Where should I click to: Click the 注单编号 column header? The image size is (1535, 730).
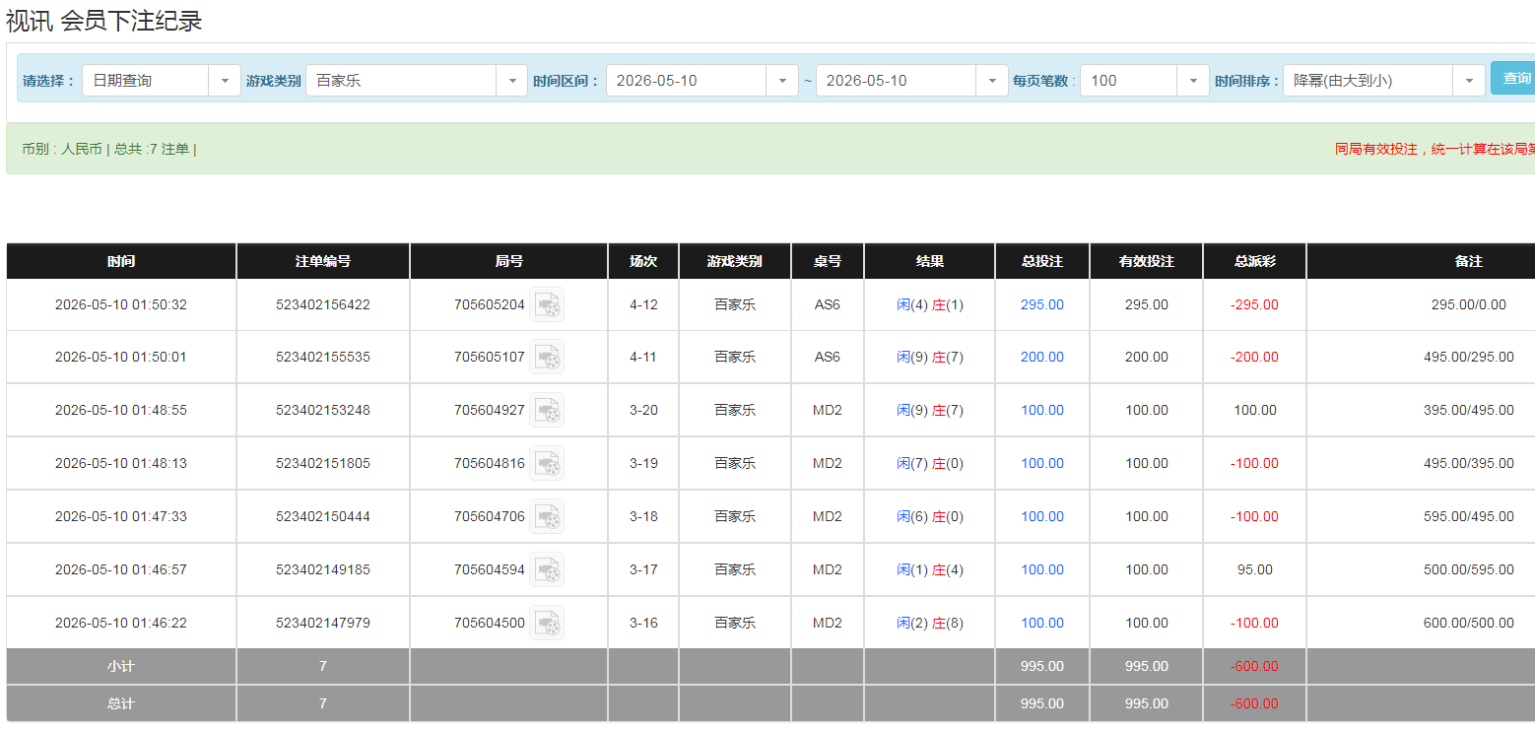tap(323, 262)
